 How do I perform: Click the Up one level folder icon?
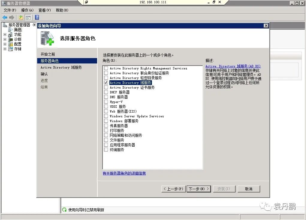coord(21,18)
